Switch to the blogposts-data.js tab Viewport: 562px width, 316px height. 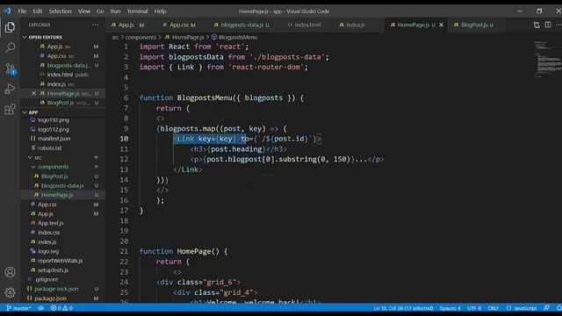click(x=245, y=25)
